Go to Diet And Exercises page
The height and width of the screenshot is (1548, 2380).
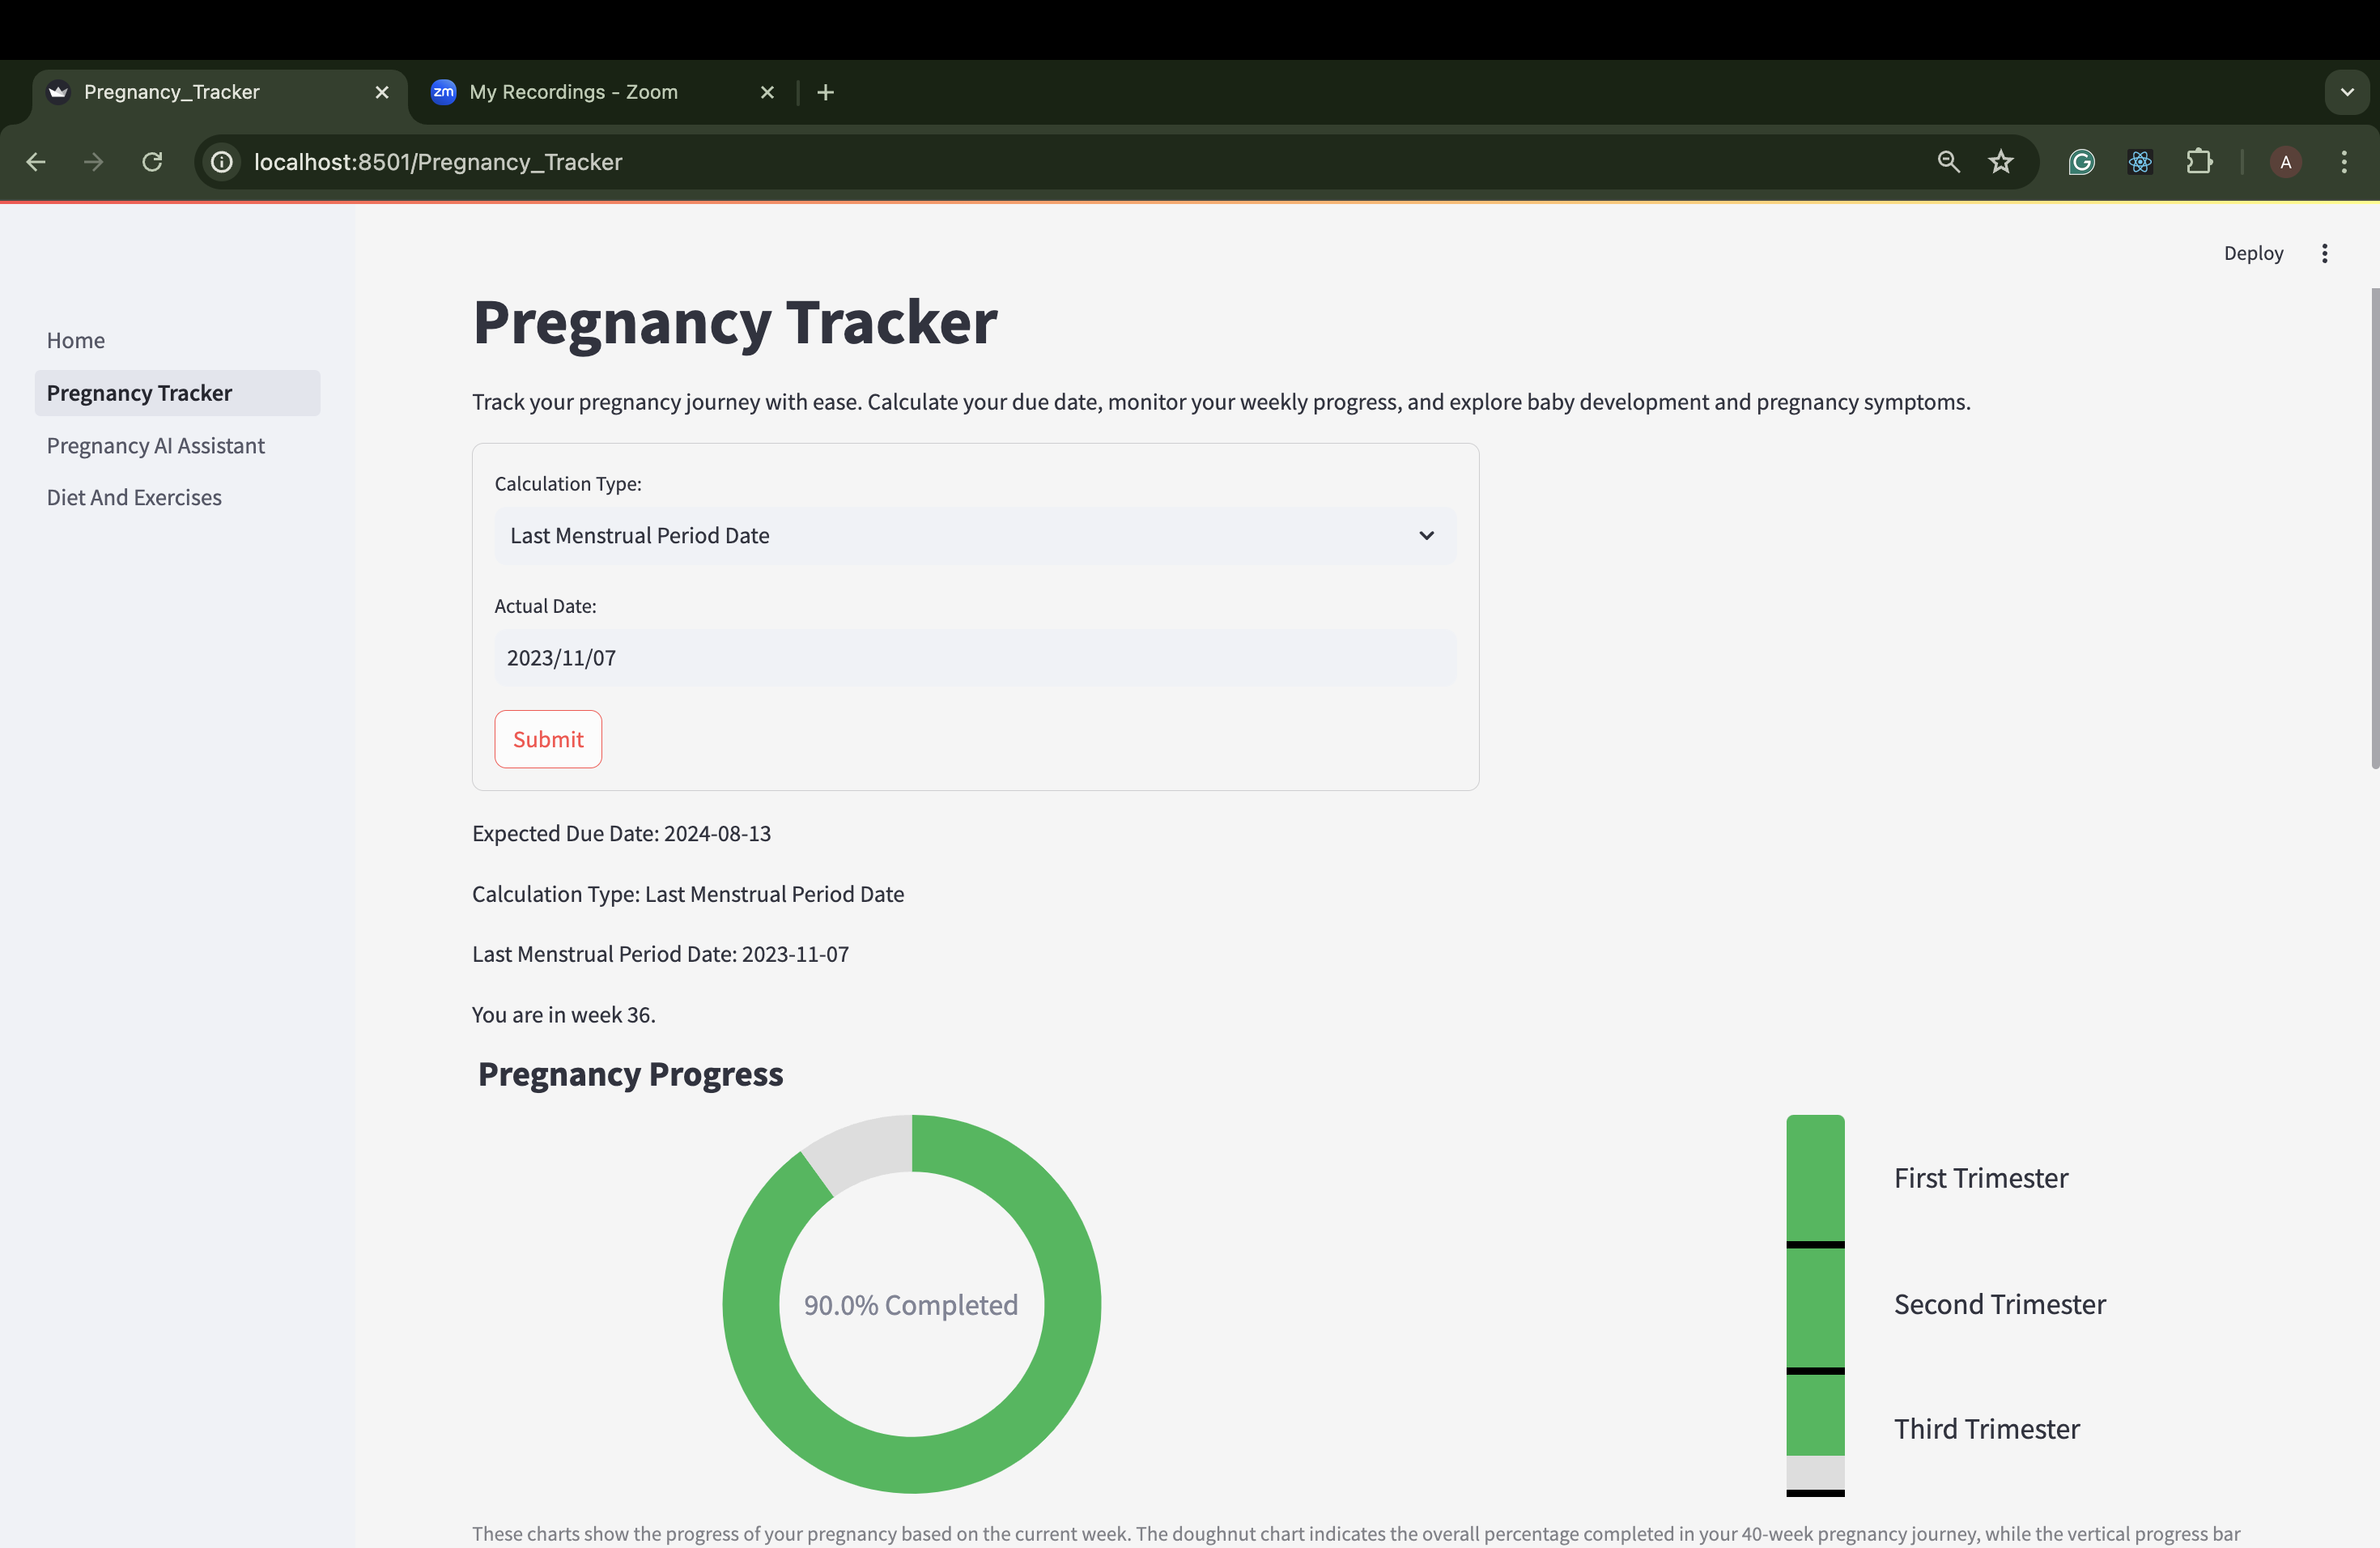click(134, 498)
